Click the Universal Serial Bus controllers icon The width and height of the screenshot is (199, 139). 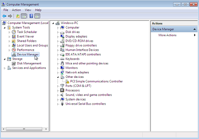click(x=62, y=104)
